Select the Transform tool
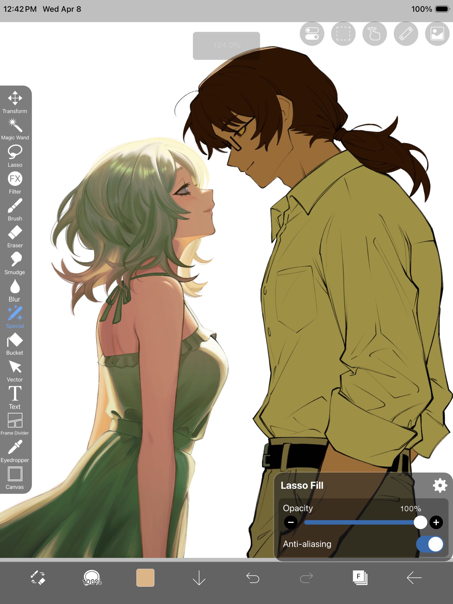The image size is (453, 604). click(15, 102)
